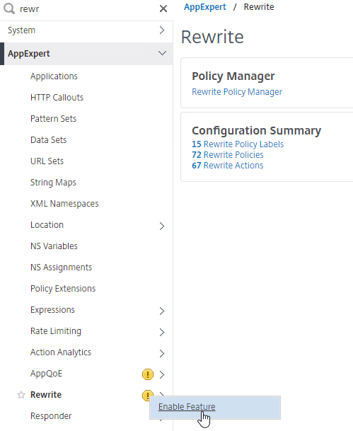Expand the Action Analytics submenu arrow

[162, 353]
